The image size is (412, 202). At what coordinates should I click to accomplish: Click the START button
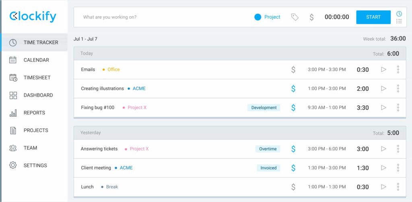[x=373, y=17]
